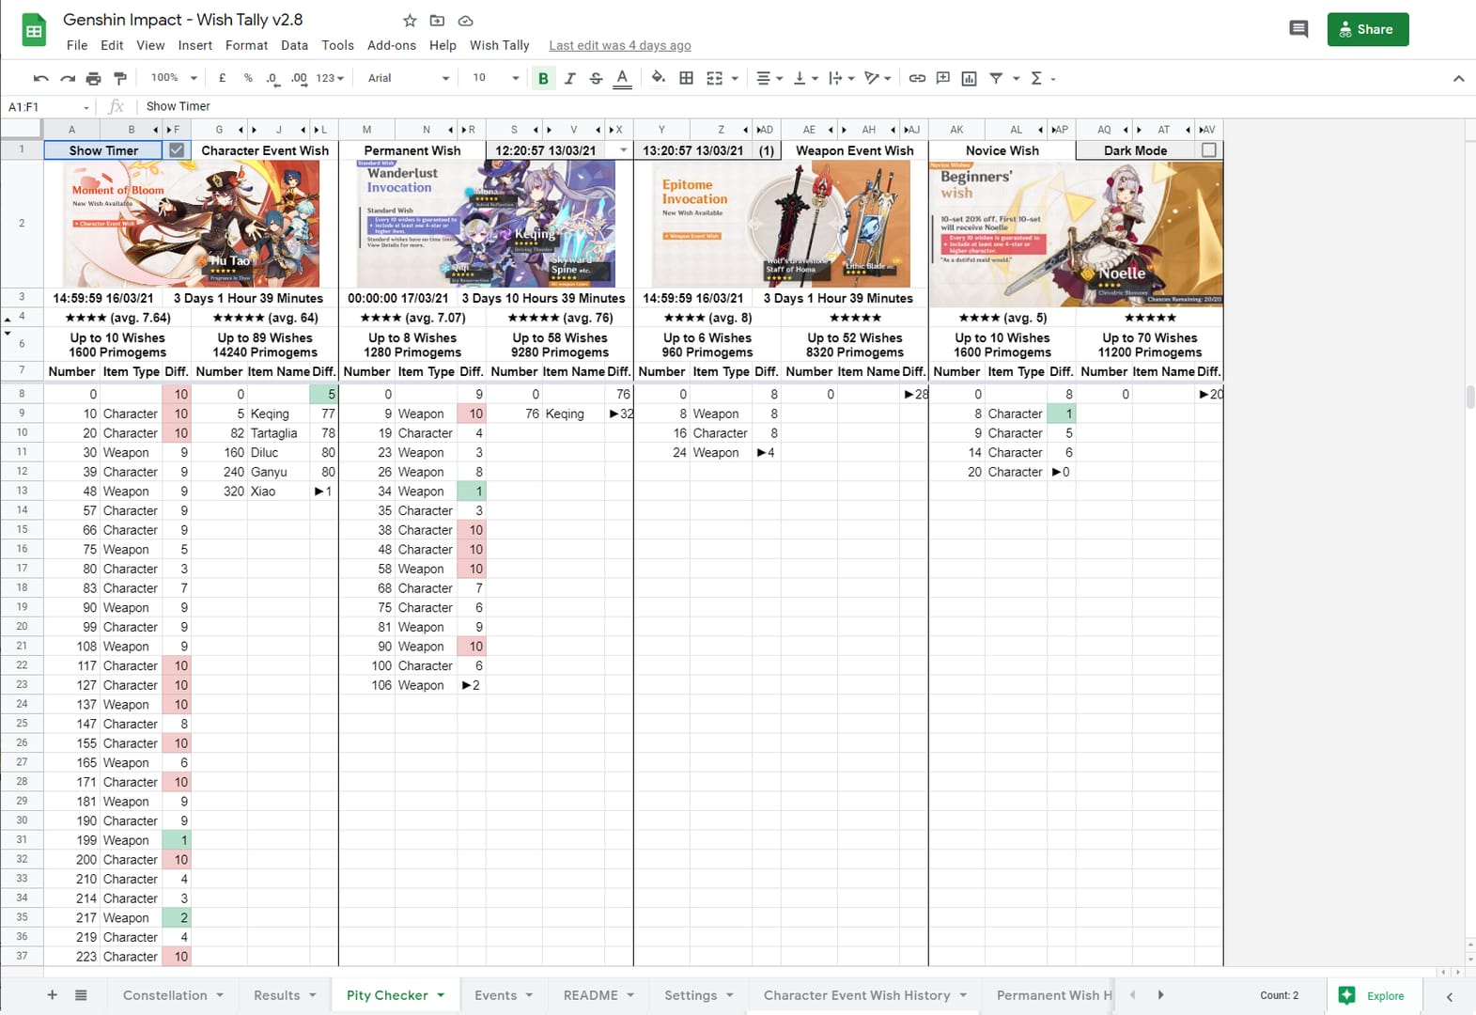Screen dimensions: 1476x1015
Task: Click the italic formatting button
Action: [x=569, y=78]
